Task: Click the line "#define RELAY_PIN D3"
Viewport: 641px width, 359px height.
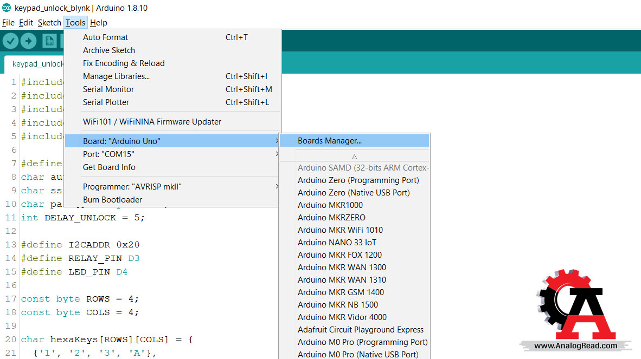Action: tap(81, 258)
